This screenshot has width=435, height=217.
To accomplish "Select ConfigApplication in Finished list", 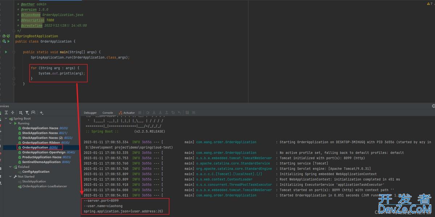I will 36,172.
